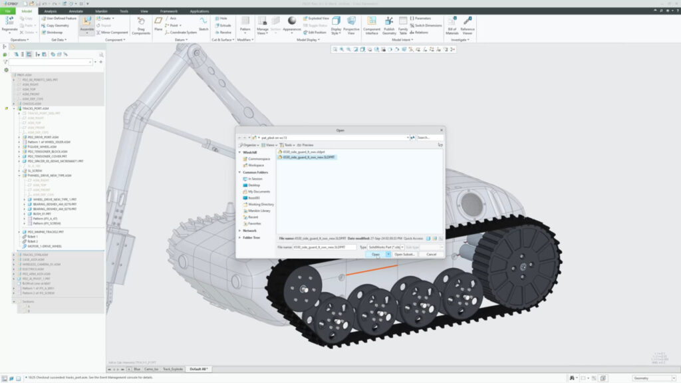
Task: Click the Assemble component icon
Action: [x=87, y=22]
